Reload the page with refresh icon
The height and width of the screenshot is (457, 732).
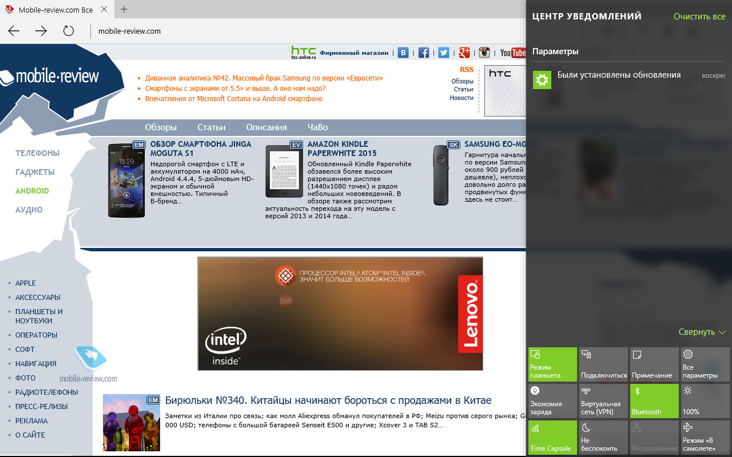[x=69, y=31]
